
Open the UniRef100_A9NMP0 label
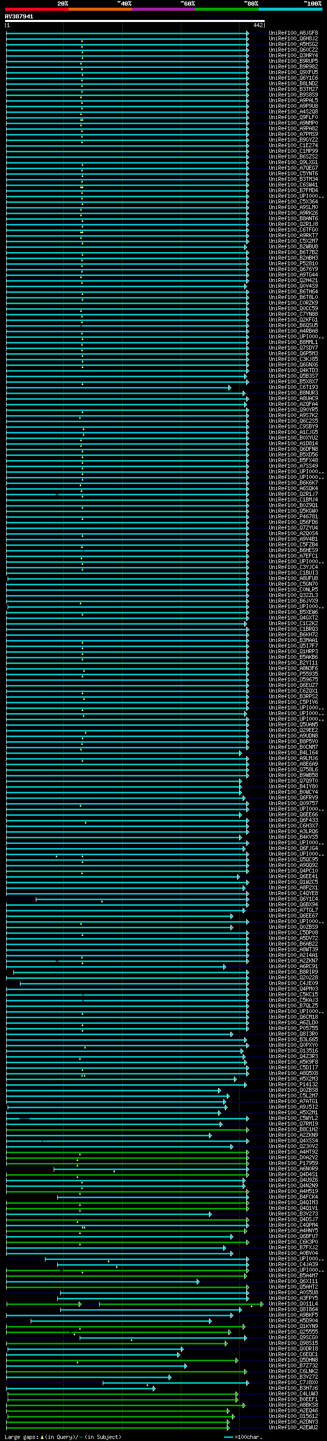(293, 123)
